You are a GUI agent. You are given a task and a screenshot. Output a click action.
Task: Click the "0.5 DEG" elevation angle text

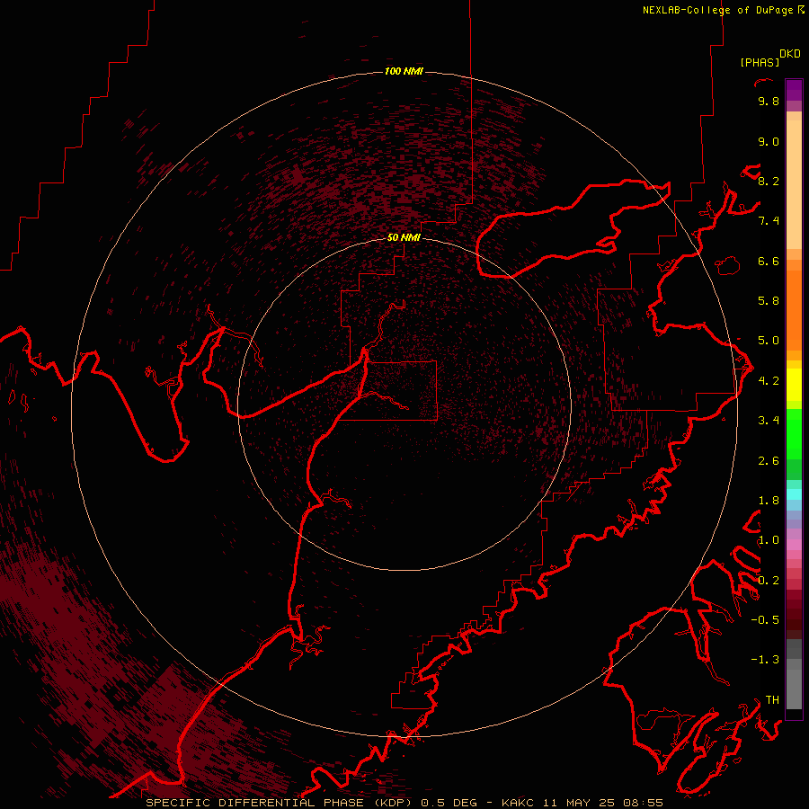click(449, 803)
